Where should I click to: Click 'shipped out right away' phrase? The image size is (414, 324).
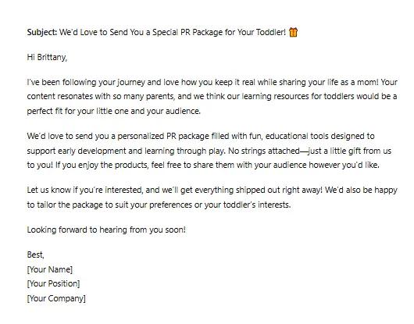pos(279,190)
